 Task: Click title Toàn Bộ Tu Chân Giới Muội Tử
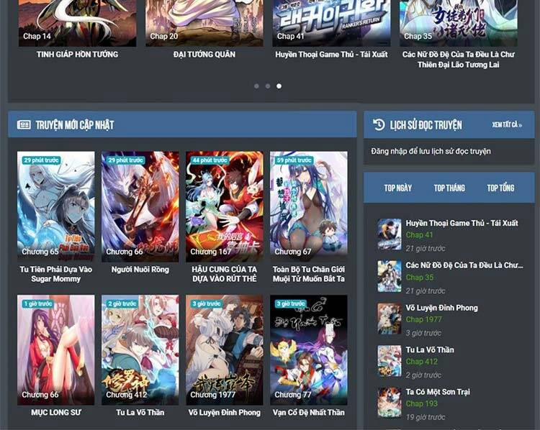309,274
